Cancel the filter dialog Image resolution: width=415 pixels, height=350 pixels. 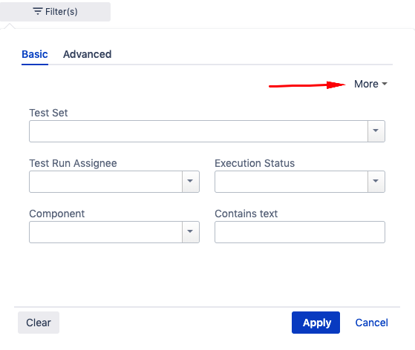coord(371,323)
